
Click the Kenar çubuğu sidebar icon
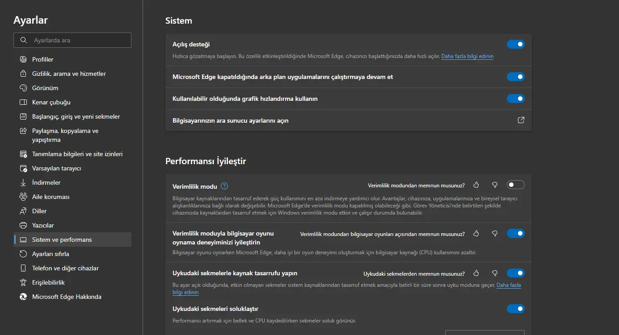point(24,102)
